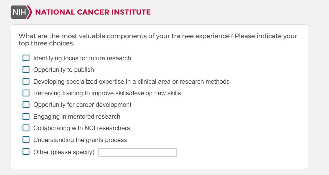Tick the Other (please specify) checkbox
329x175 pixels.
point(26,152)
